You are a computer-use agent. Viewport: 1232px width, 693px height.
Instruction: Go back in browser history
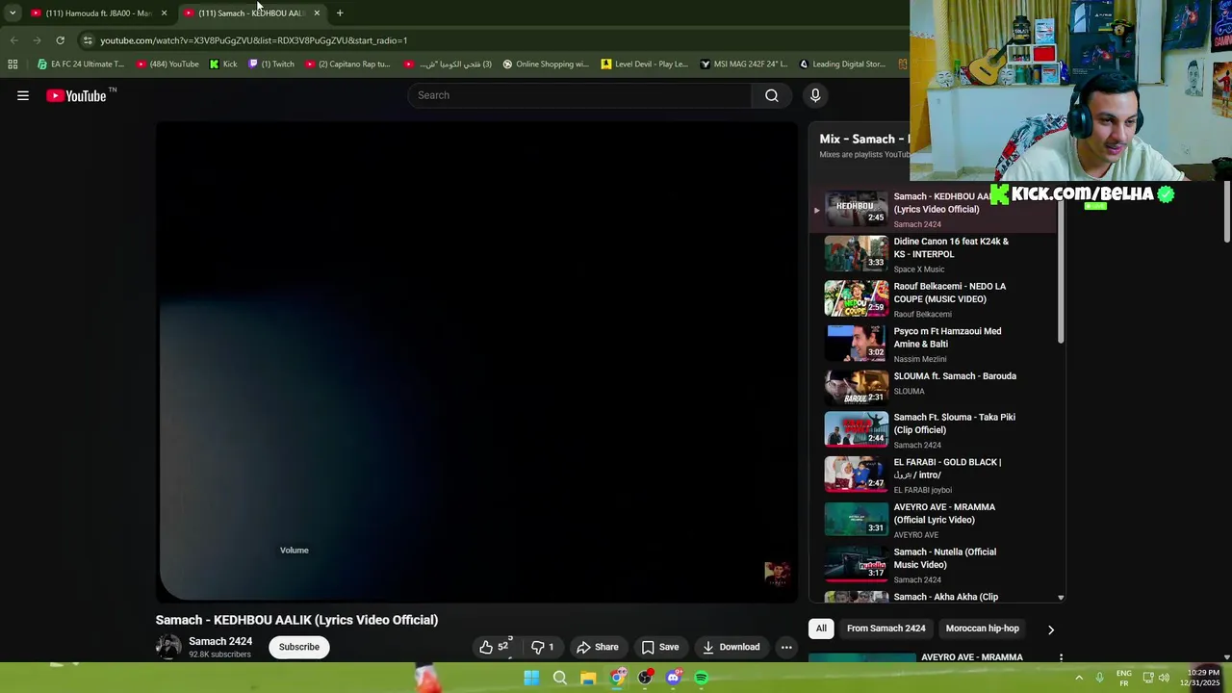tap(13, 40)
